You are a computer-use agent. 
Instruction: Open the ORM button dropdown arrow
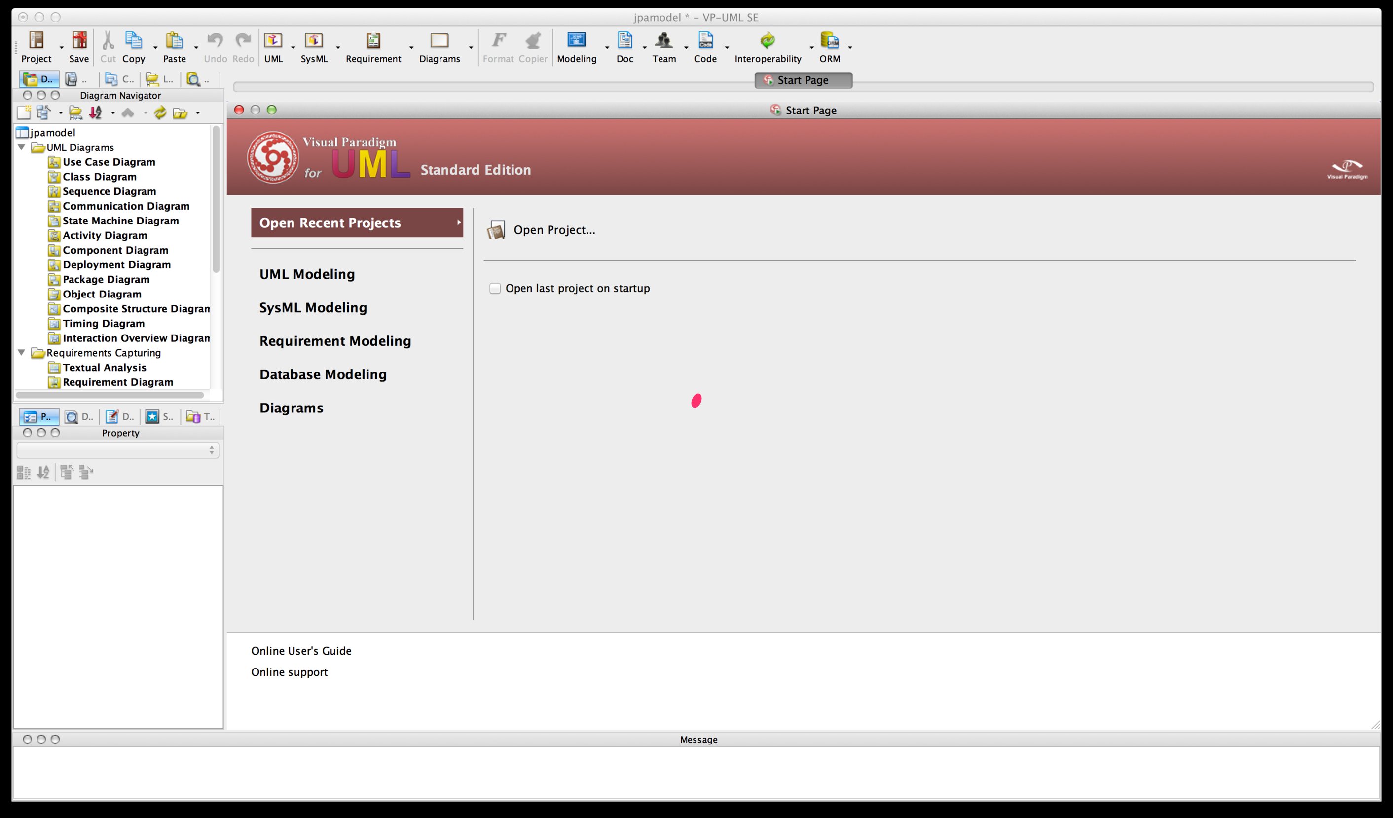[850, 47]
